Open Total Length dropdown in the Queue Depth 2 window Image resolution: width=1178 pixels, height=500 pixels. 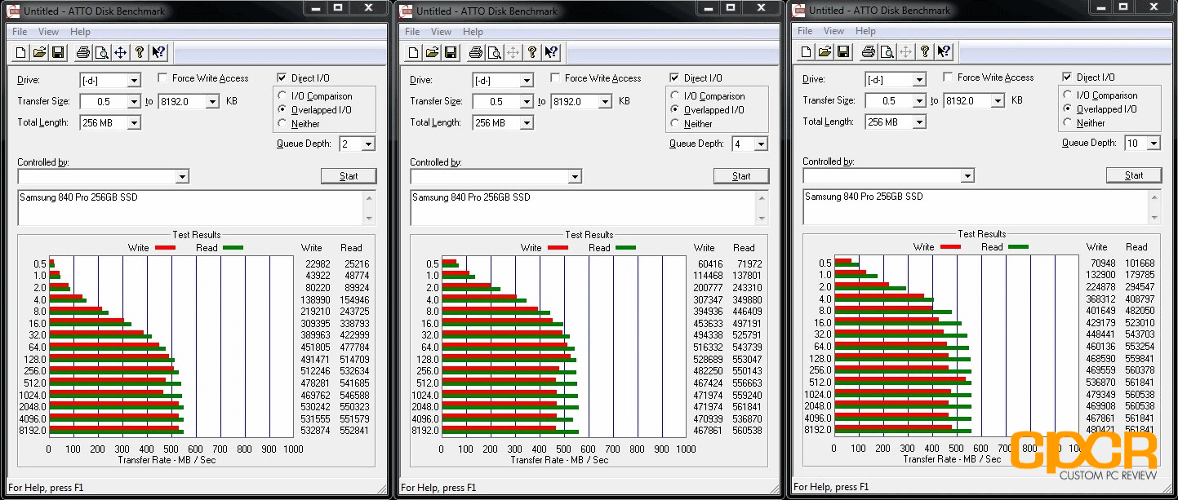pyautogui.click(x=134, y=123)
